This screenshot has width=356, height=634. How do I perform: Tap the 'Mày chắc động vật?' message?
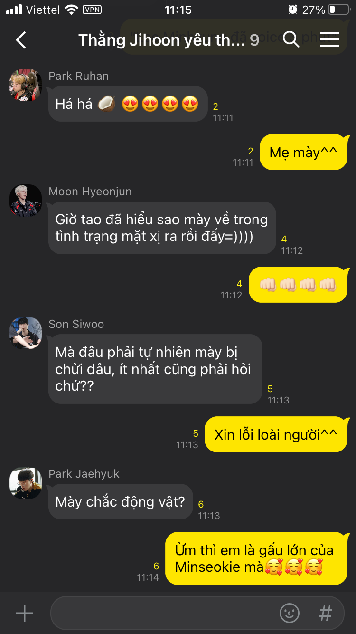coord(121,501)
